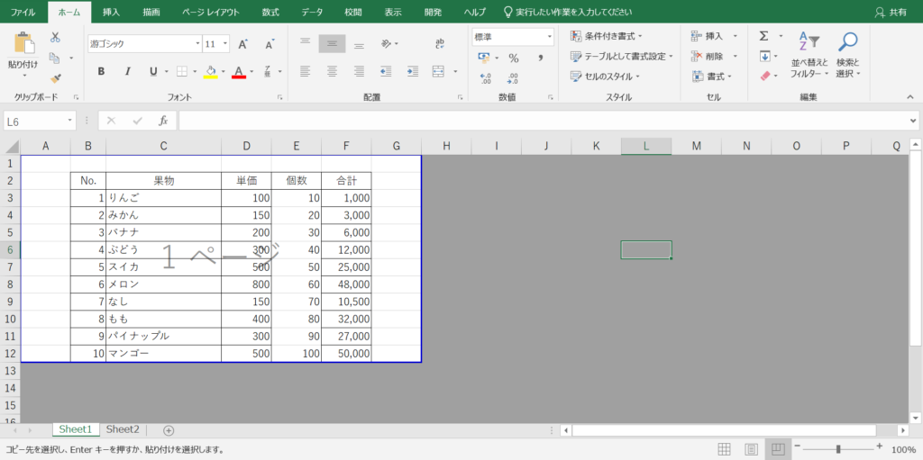923x460 pixels.
Task: Add a new sheet with plus button
Action: 169,430
